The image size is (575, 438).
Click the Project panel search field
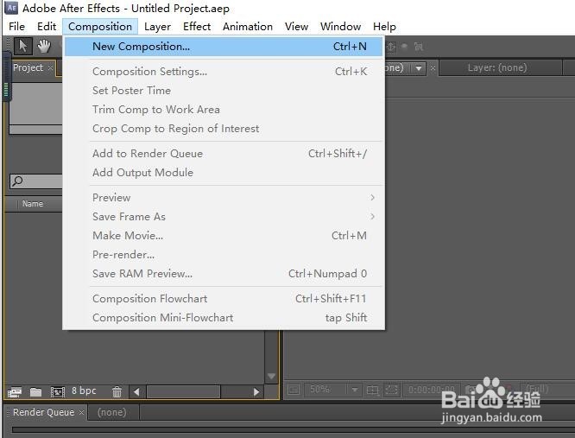(36, 181)
